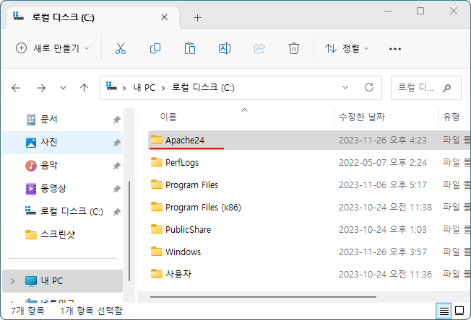Unpin 동영상 using its pin icon

116,189
